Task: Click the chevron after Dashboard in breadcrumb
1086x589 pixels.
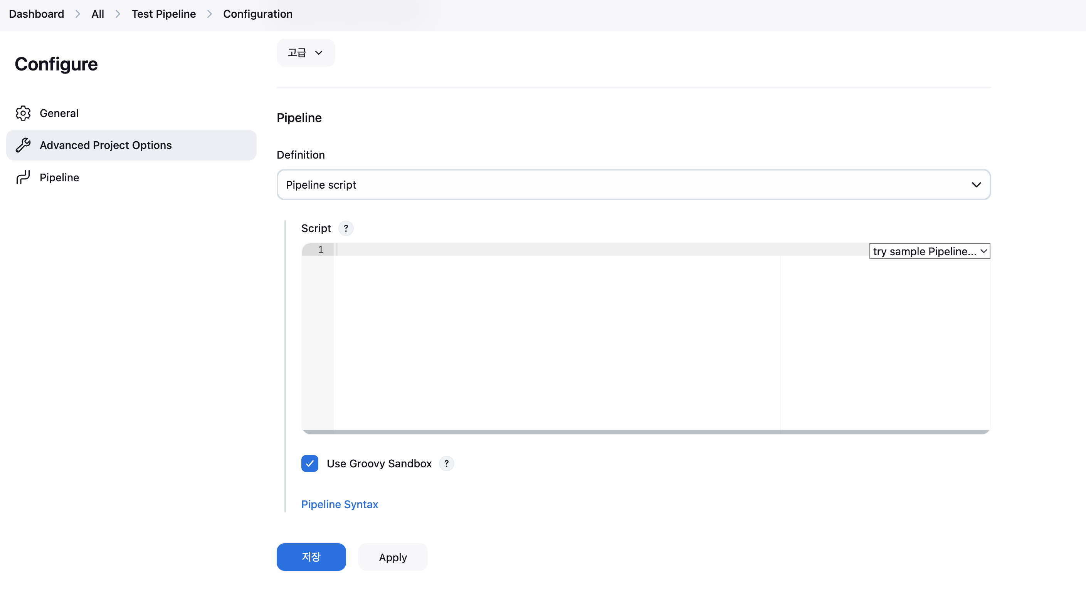Action: point(77,14)
